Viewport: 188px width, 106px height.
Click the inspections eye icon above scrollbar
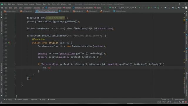184,14
